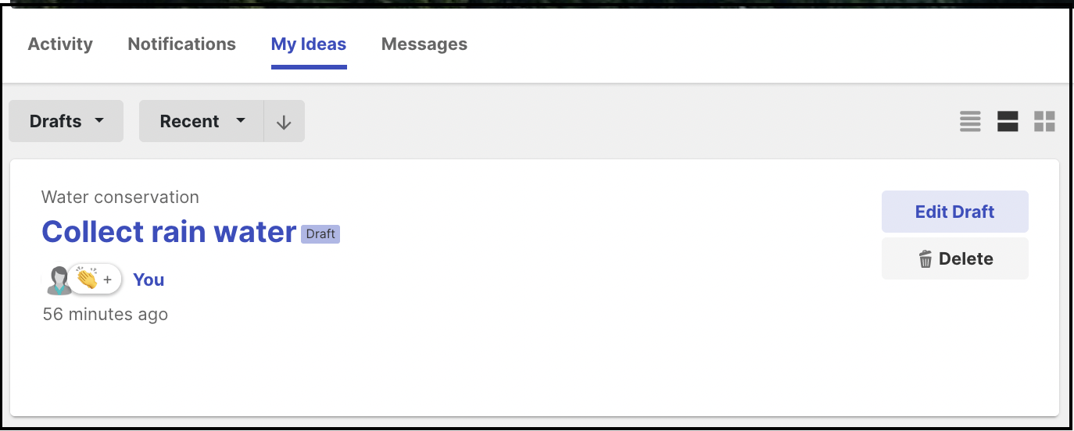The image size is (1074, 431).
Task: Go to the Messages tab
Action: click(x=424, y=45)
